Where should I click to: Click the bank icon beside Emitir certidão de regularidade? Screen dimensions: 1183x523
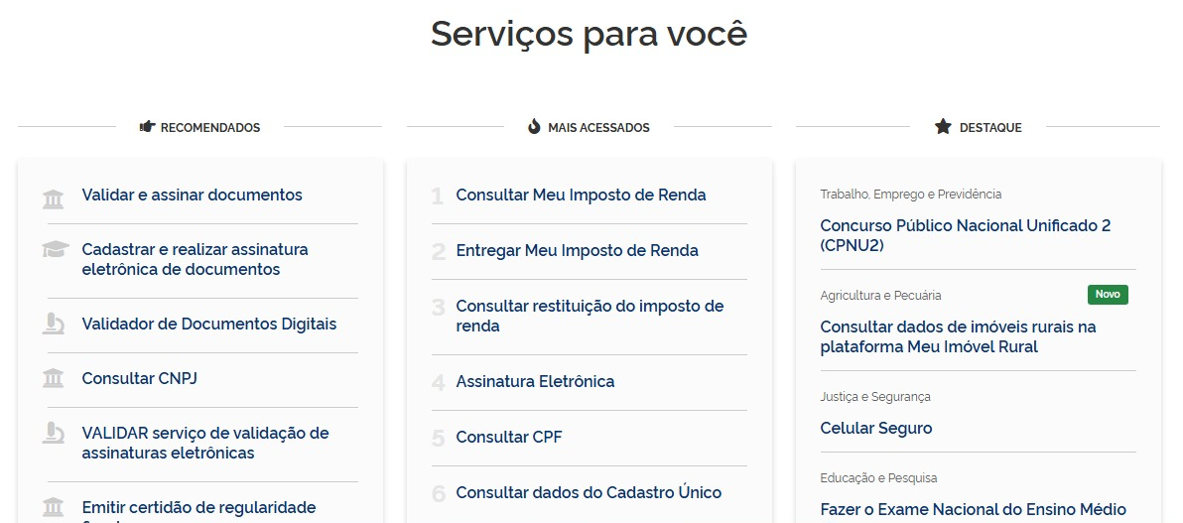[x=54, y=507]
